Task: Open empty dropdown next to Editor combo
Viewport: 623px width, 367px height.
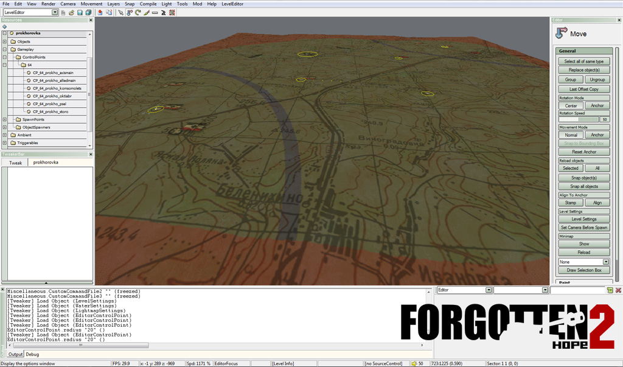Action: [x=545, y=290]
